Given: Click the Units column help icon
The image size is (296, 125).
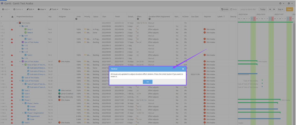Looking at the screenshot, I should coord(76,19).
